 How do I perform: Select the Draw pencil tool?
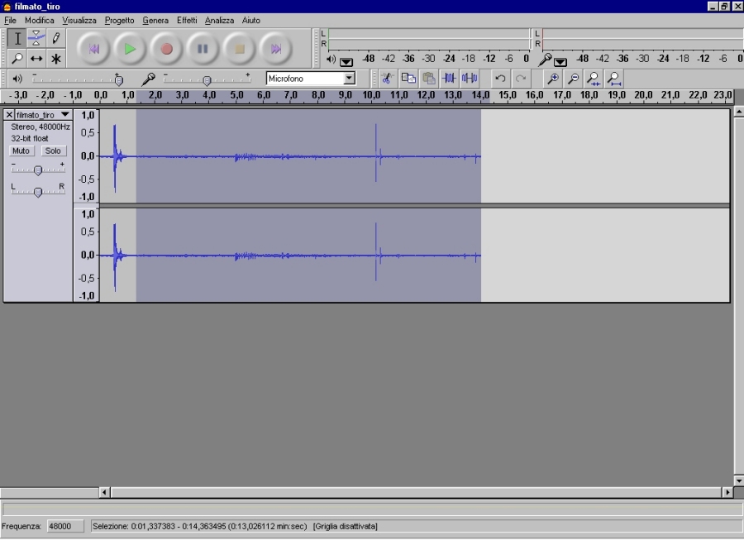(x=56, y=38)
